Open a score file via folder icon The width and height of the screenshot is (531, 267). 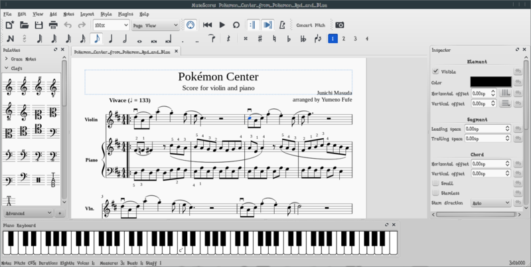coord(24,25)
